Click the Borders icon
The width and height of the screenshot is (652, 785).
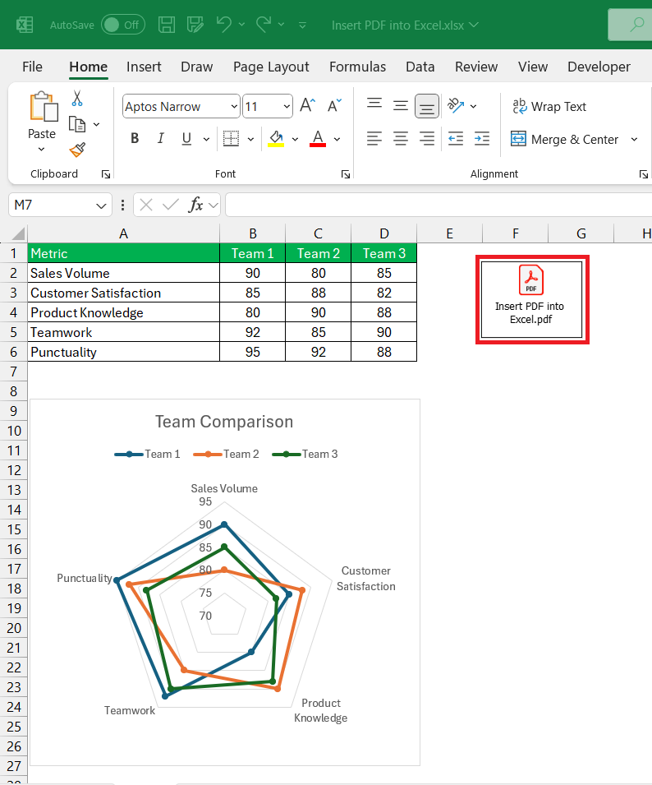[x=231, y=139]
